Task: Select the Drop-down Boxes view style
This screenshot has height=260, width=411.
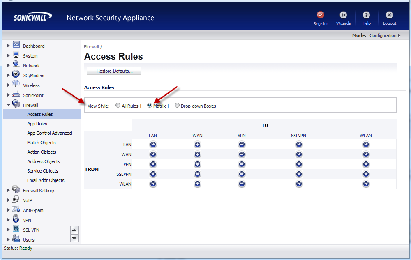Action: click(177, 105)
